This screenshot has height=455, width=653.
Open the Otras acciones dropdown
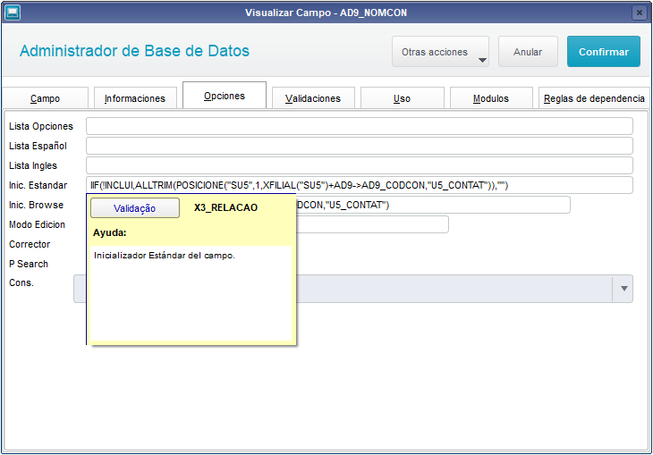(440, 52)
